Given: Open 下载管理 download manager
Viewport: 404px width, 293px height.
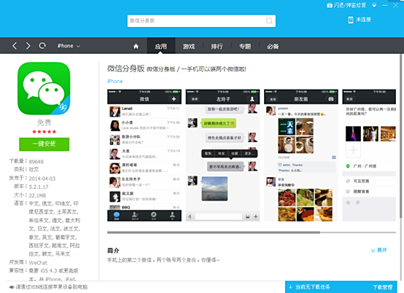Looking at the screenshot, I should tap(382, 287).
